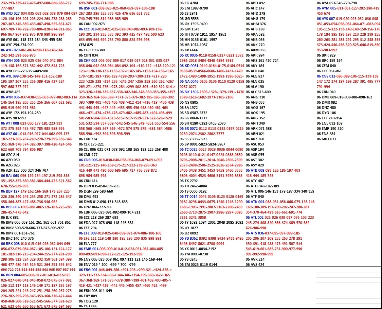Click the blue 06 AYD 027 entry
This screenshot has width=382, height=309.
coord(10,13)
